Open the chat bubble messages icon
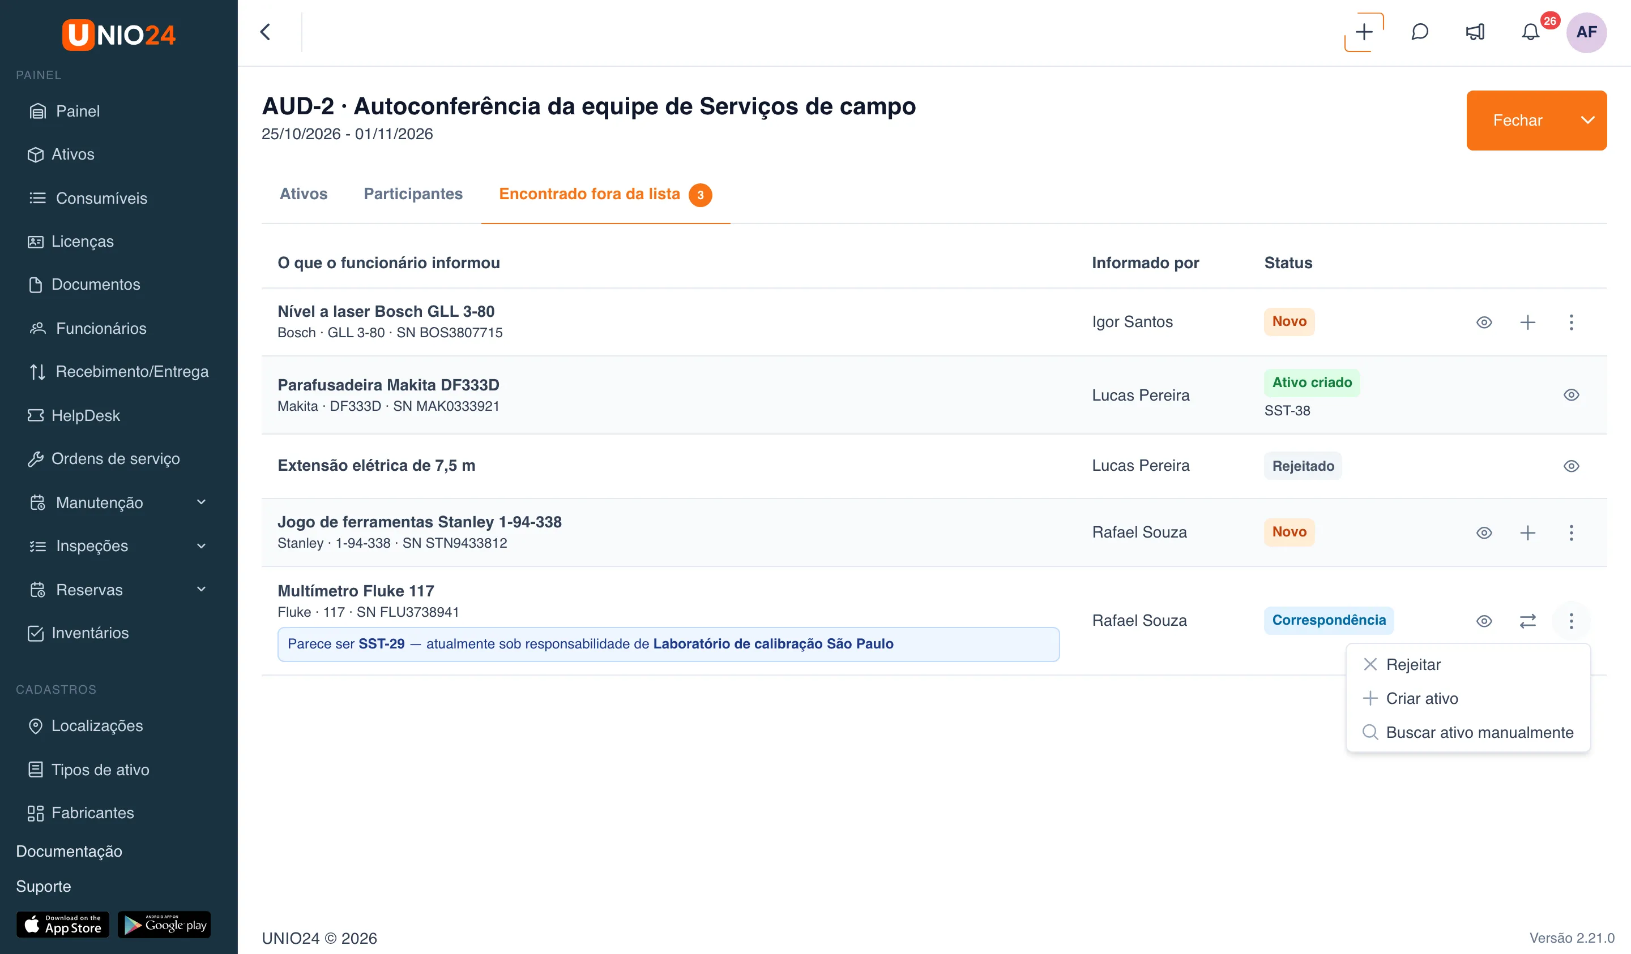 pos(1419,32)
